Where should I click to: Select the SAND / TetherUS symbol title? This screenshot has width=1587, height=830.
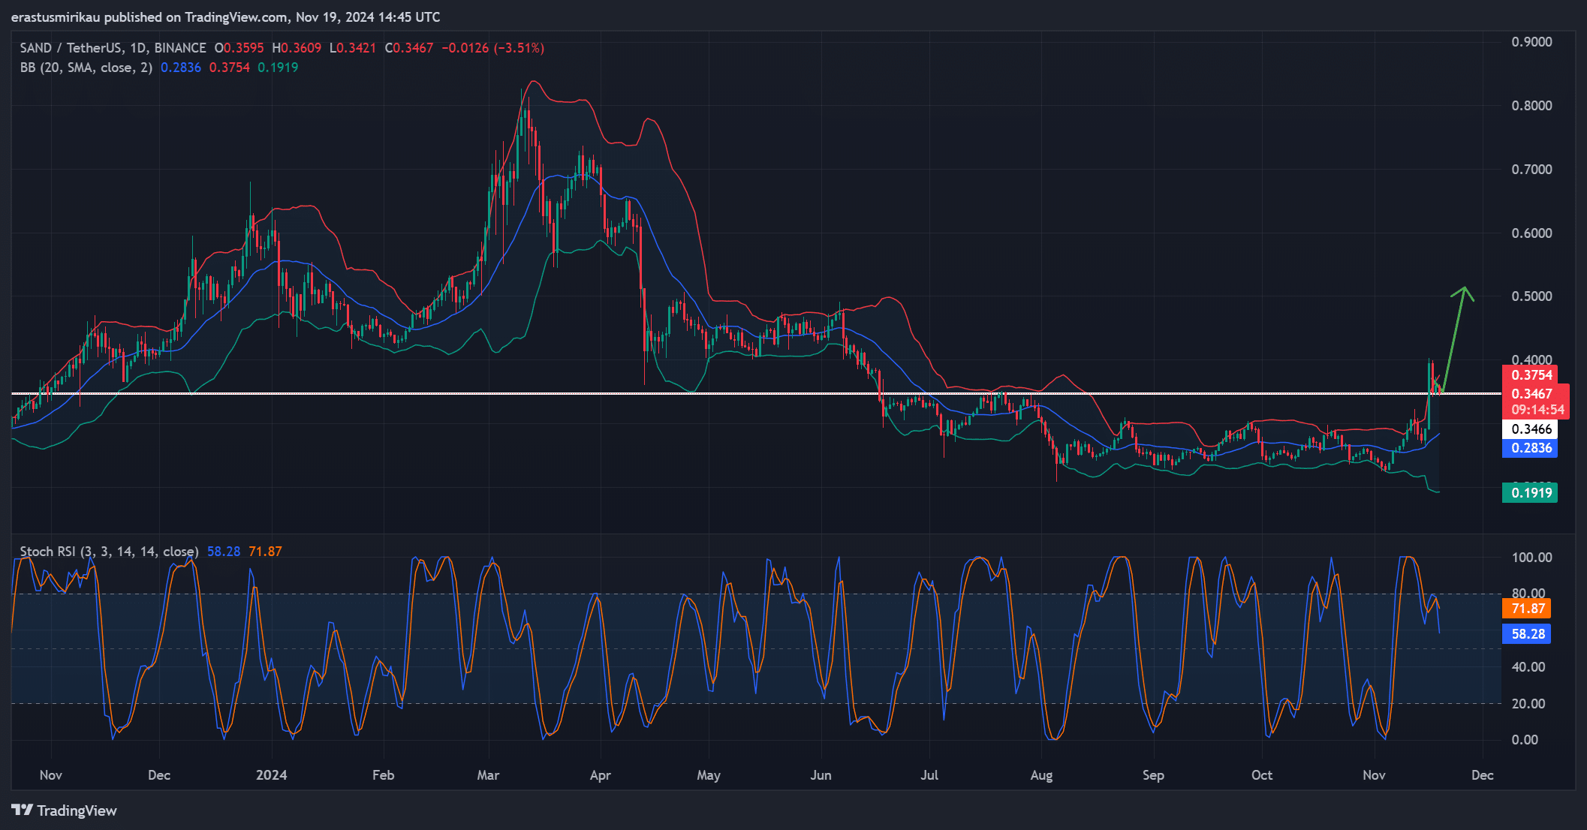(71, 48)
